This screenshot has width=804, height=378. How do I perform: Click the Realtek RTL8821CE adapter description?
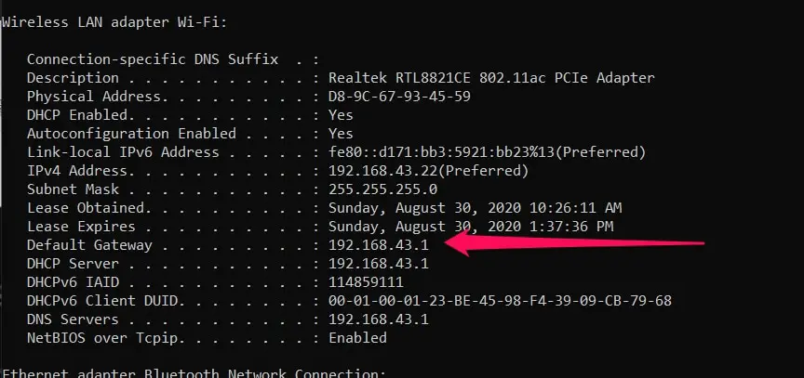pyautogui.click(x=491, y=78)
